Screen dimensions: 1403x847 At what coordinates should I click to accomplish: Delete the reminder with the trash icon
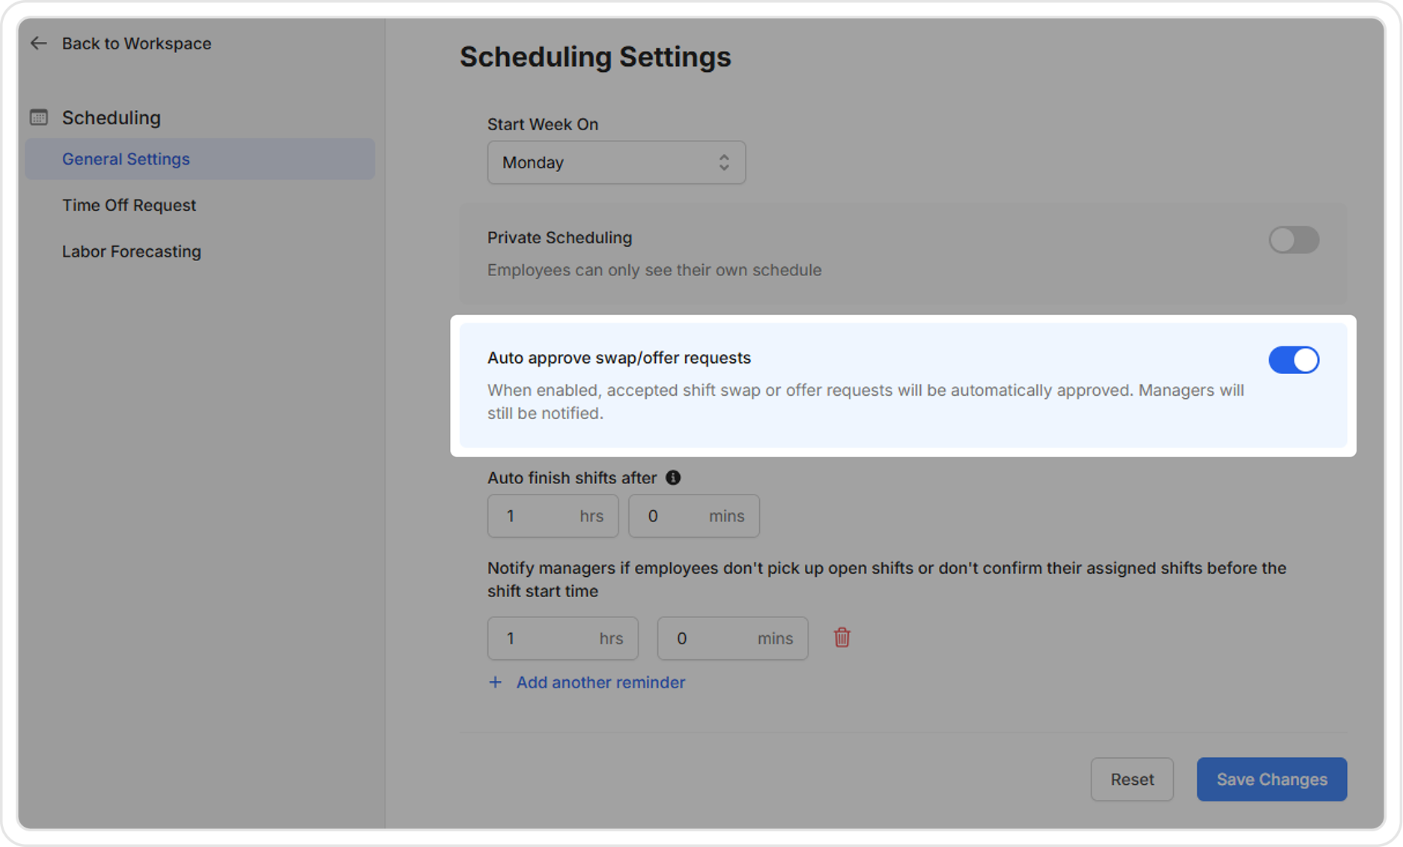pos(842,637)
